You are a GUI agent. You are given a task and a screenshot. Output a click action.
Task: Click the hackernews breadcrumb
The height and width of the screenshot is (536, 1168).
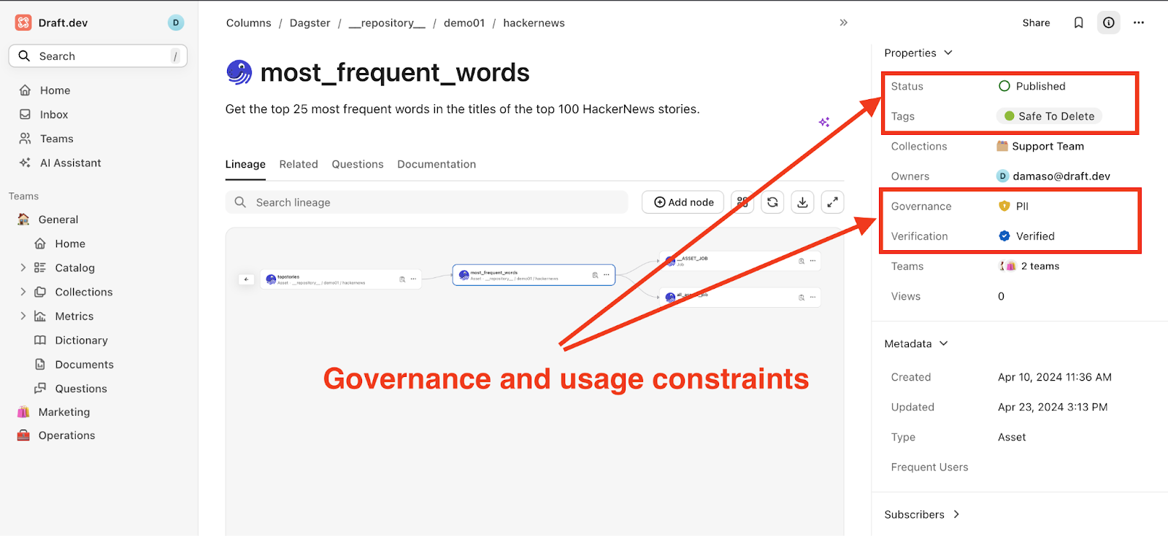click(x=534, y=23)
